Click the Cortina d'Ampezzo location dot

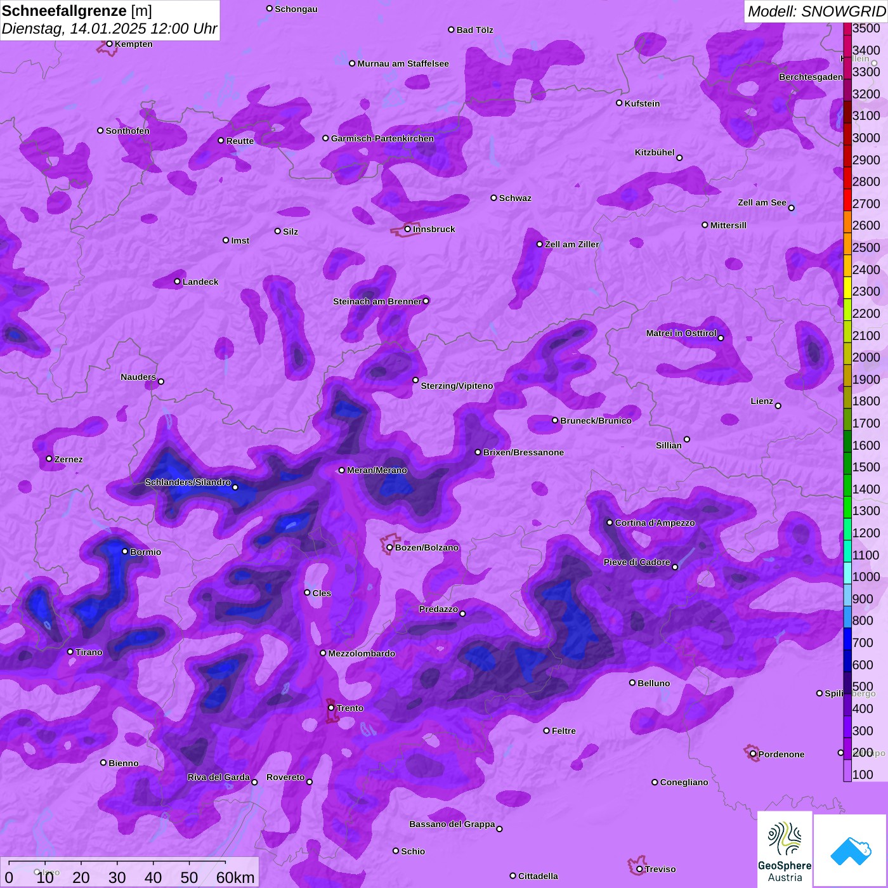[610, 523]
